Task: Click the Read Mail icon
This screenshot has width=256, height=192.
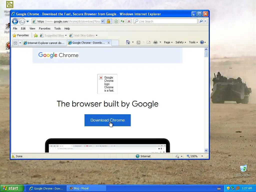Action: point(148,42)
